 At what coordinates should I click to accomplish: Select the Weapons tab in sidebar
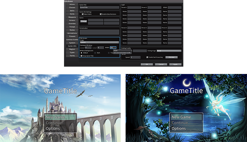pos(72,17)
